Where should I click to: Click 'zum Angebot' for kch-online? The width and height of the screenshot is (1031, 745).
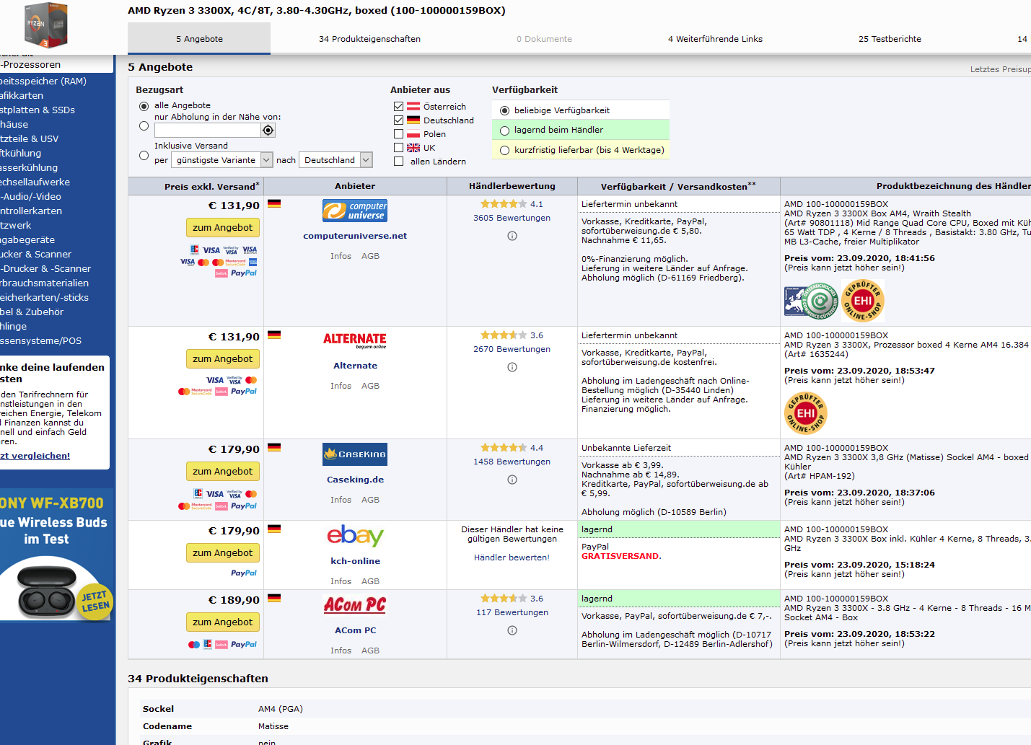223,553
